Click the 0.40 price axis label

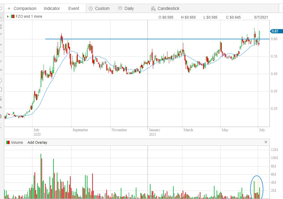(x=274, y=74)
